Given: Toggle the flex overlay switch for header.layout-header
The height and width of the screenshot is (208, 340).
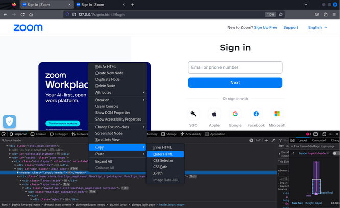Looking at the screenshot, I should pos(336,153).
